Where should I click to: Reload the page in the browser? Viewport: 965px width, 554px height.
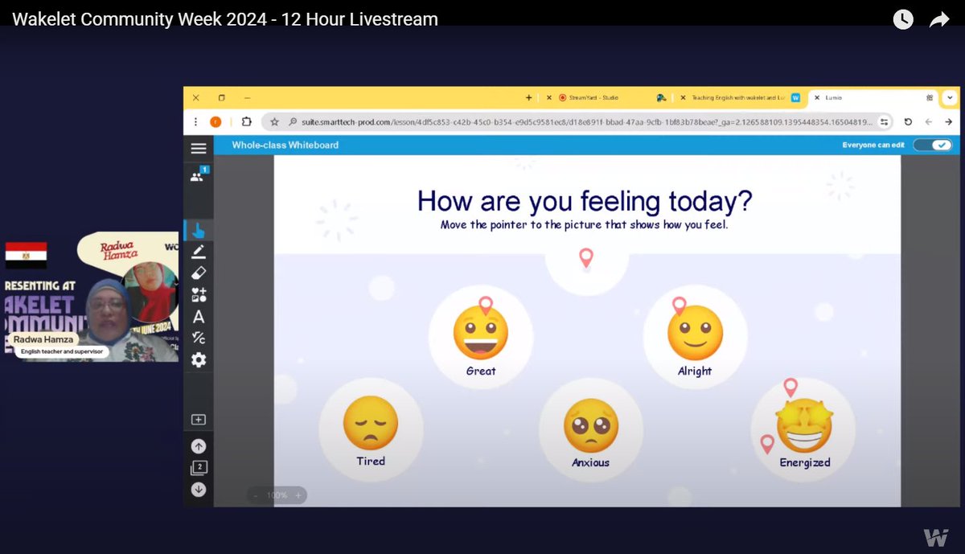pyautogui.click(x=908, y=121)
